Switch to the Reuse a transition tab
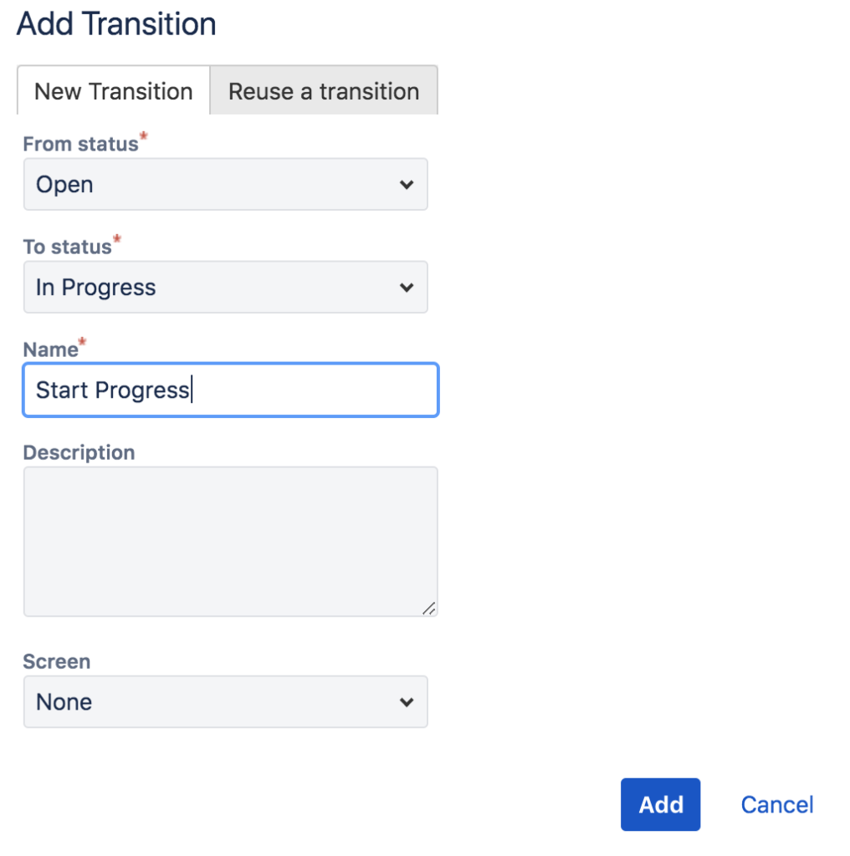 point(324,90)
